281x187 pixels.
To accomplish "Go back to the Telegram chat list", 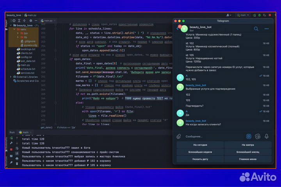I will pyautogui.click(x=178, y=28).
